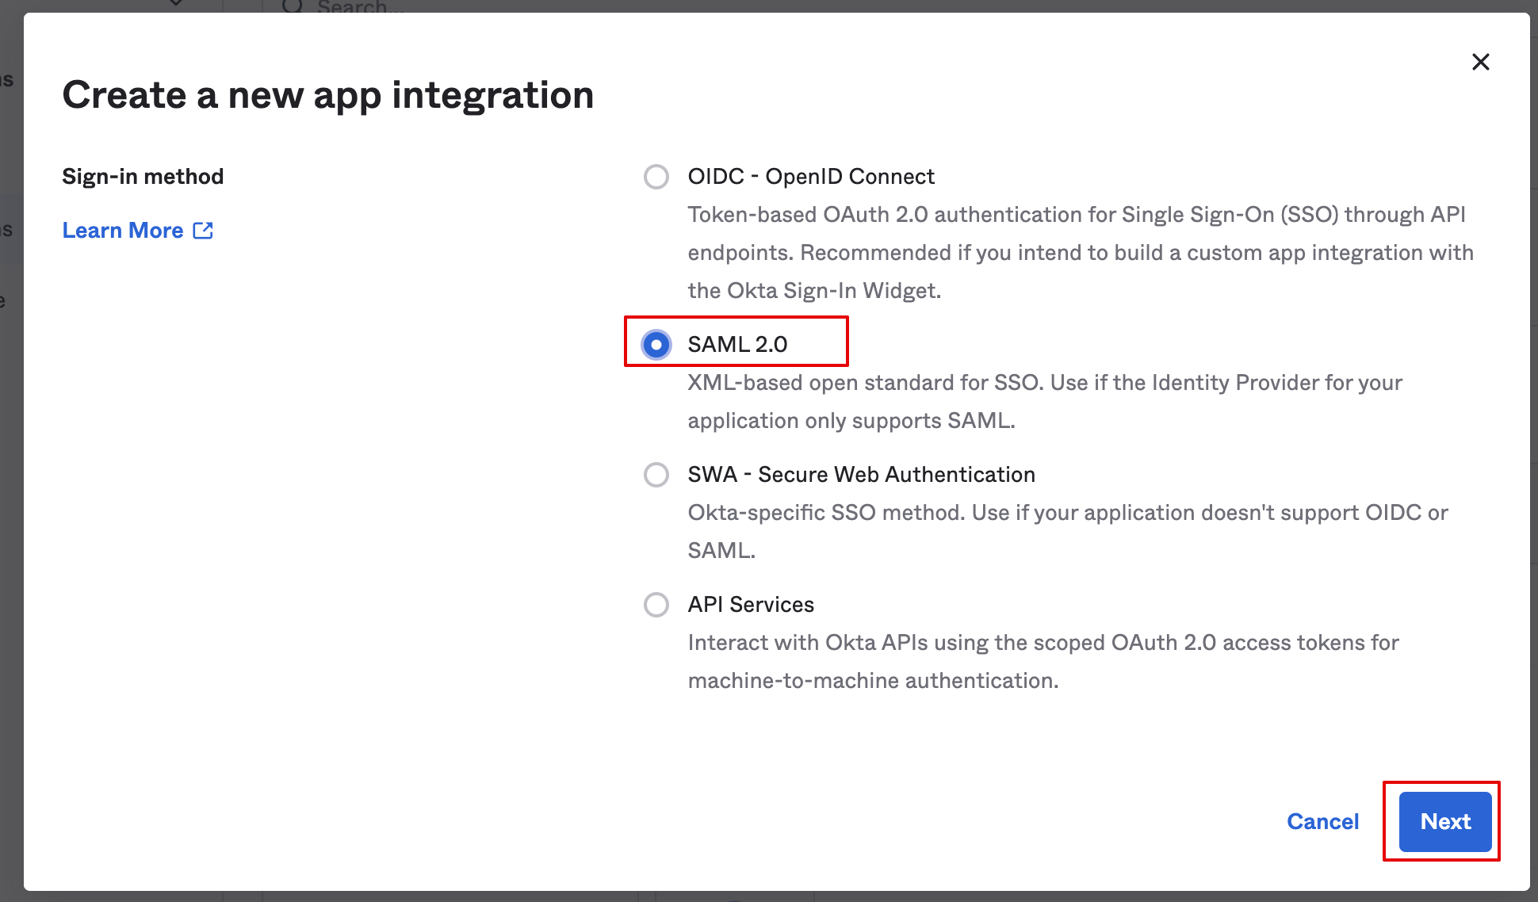Click the "Create a new app integration" title

(x=328, y=95)
